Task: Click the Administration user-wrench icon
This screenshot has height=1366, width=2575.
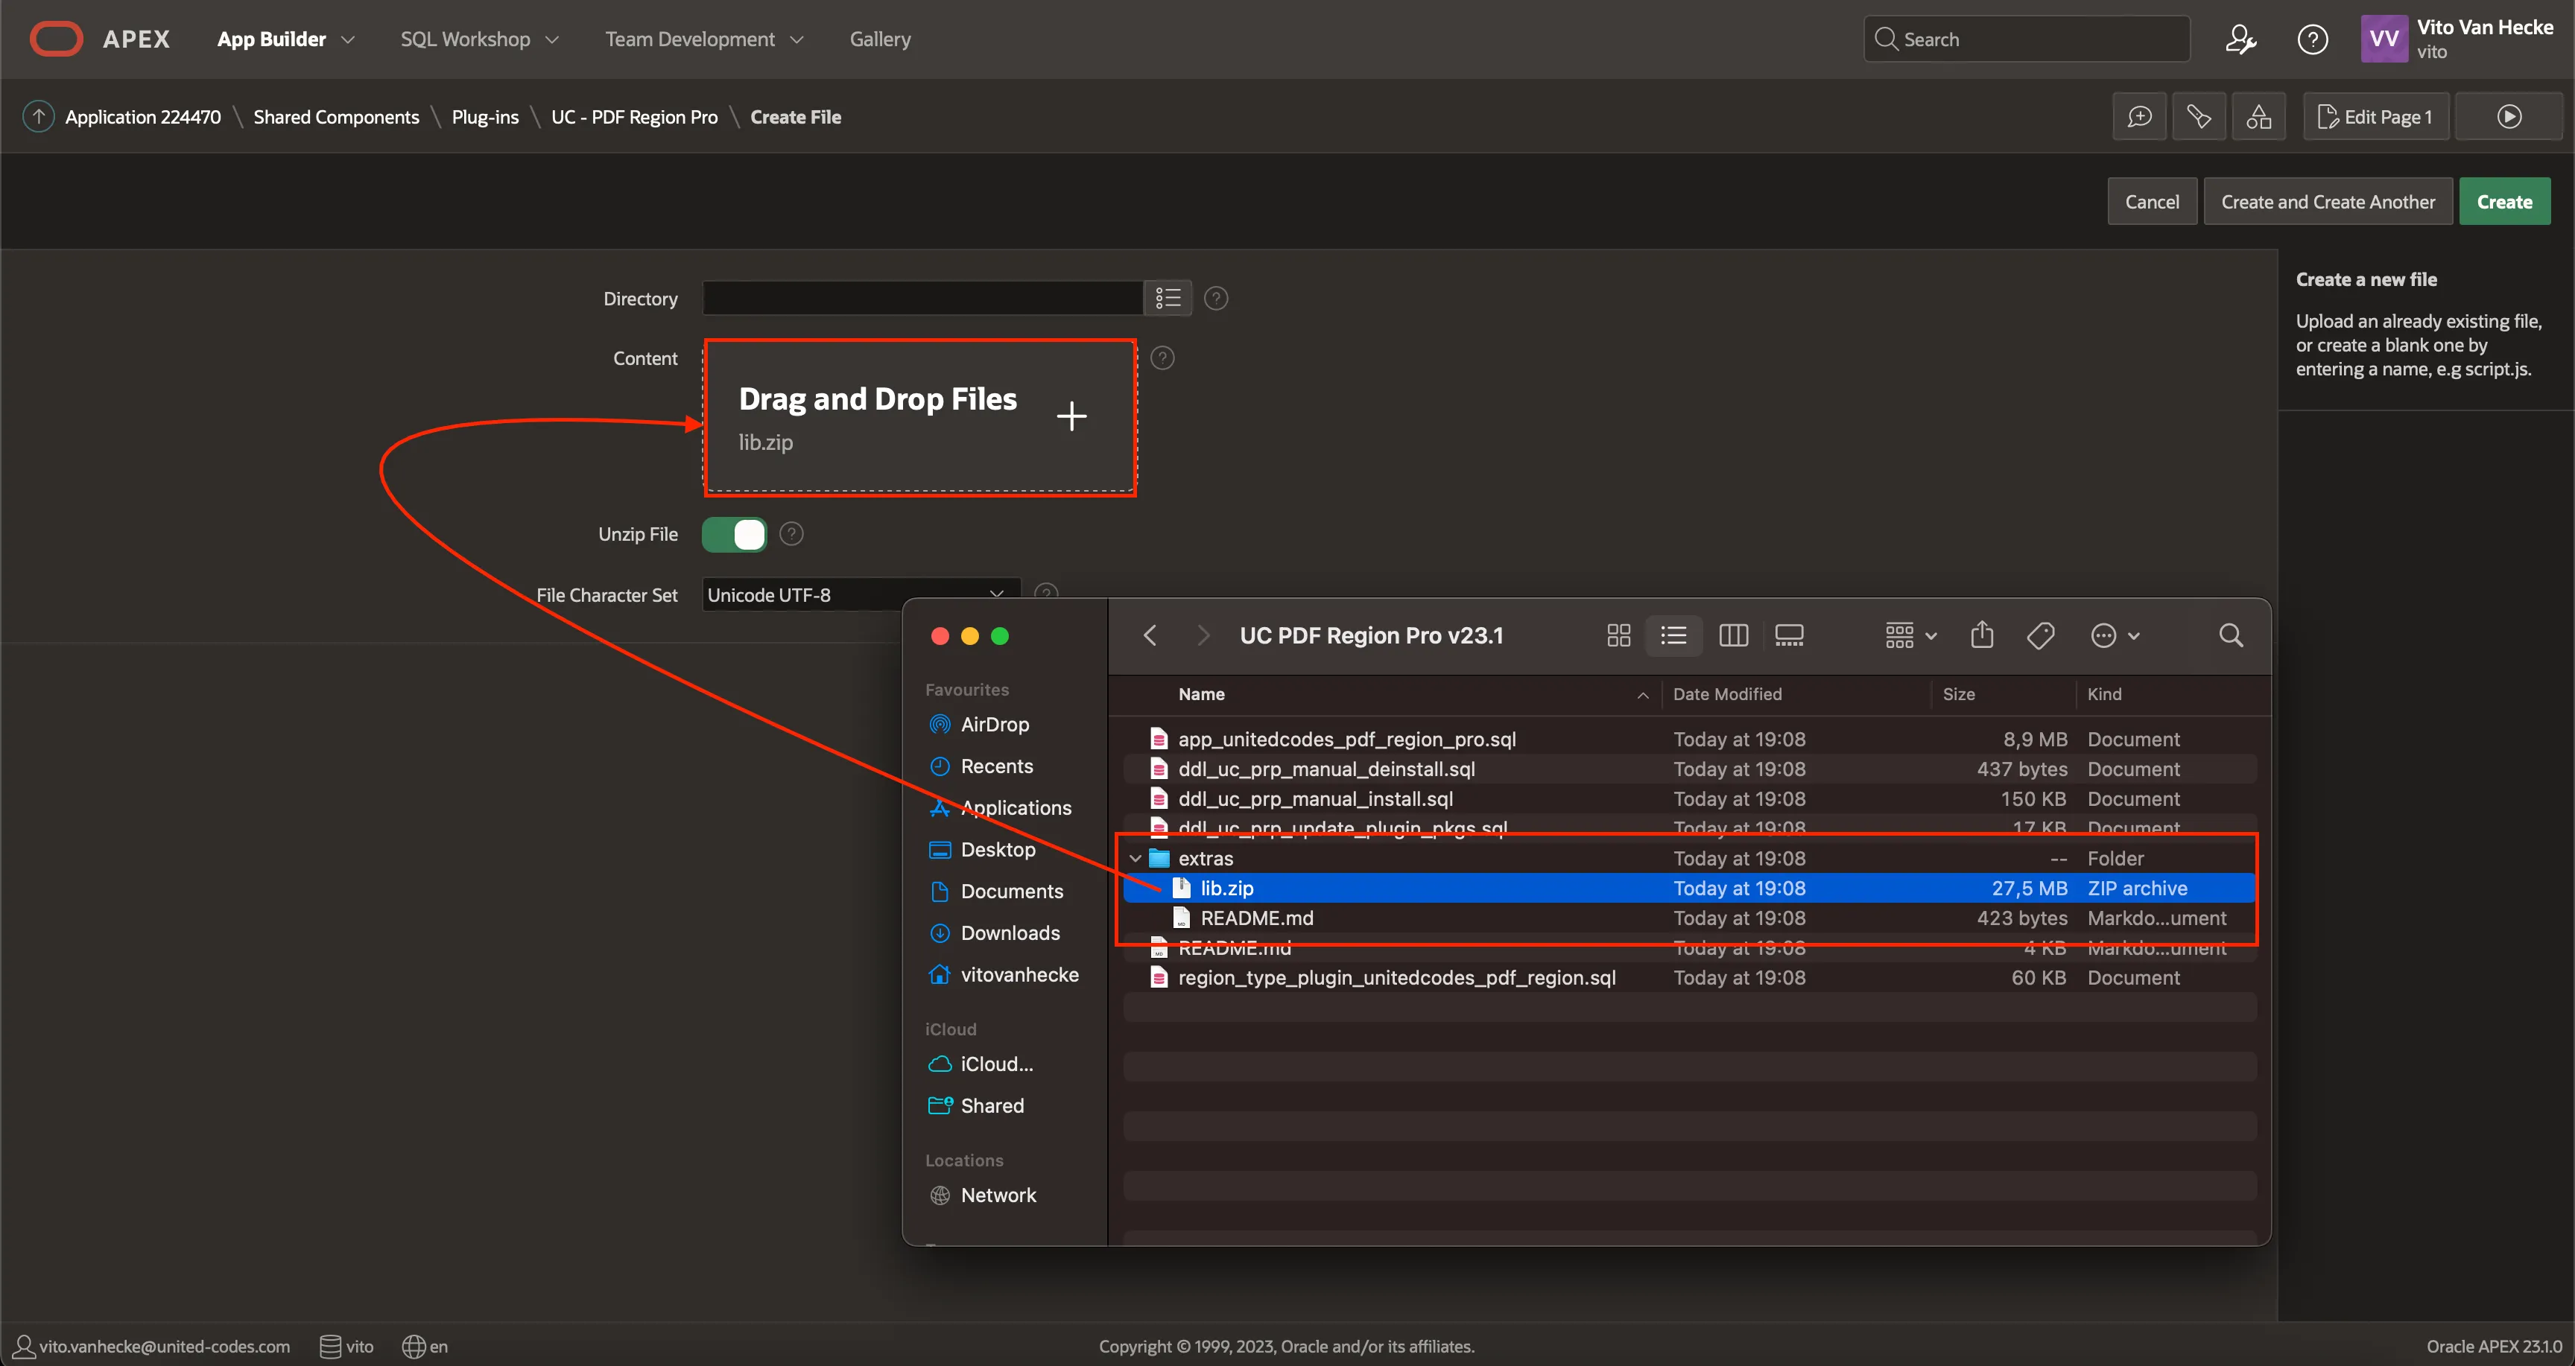Action: pos(2240,39)
